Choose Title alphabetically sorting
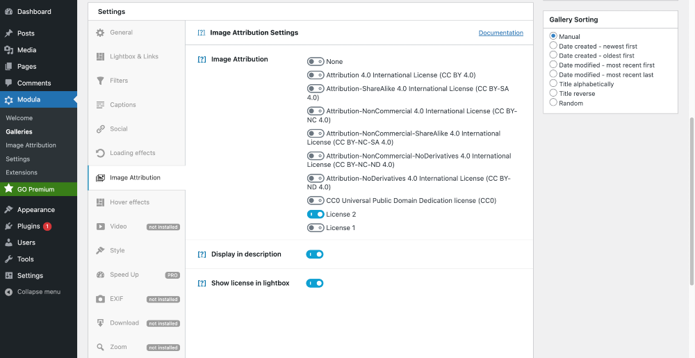Image resolution: width=695 pixels, height=358 pixels. click(553, 84)
